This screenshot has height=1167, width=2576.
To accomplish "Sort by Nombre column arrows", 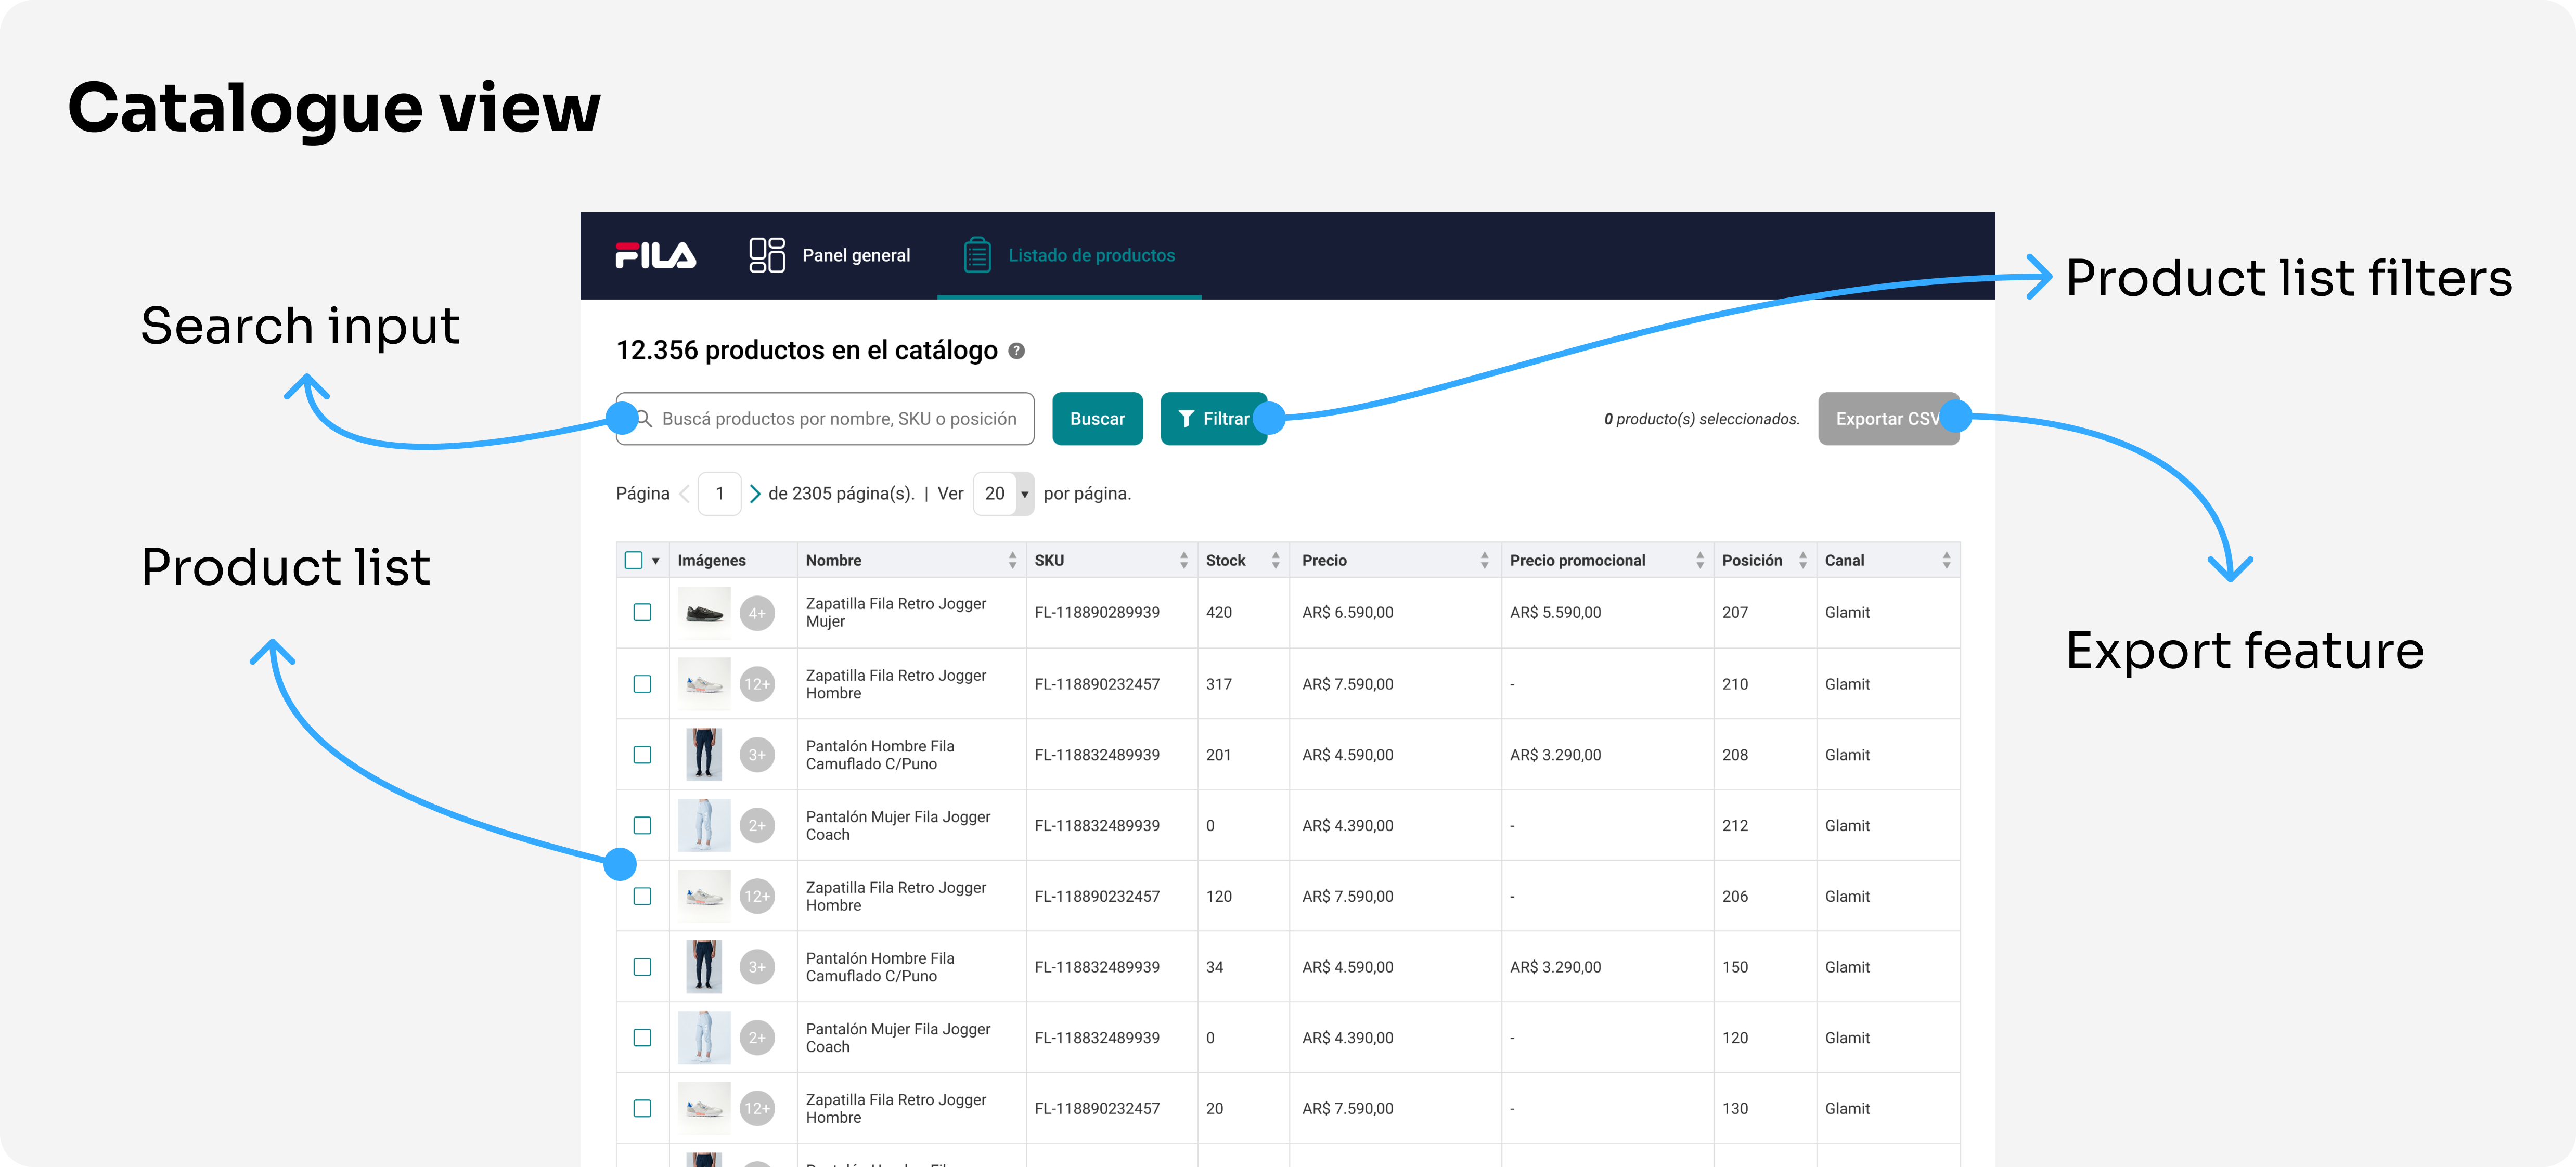I will [1012, 561].
